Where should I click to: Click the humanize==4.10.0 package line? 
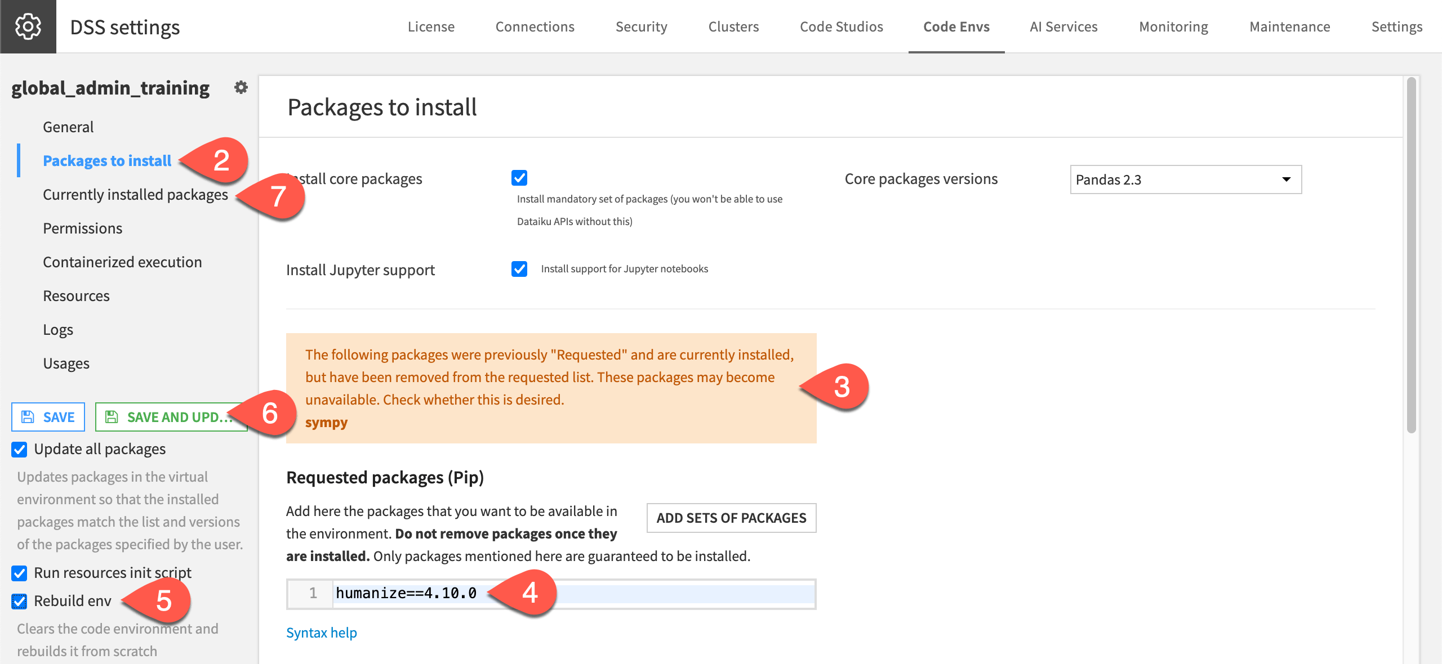point(573,594)
